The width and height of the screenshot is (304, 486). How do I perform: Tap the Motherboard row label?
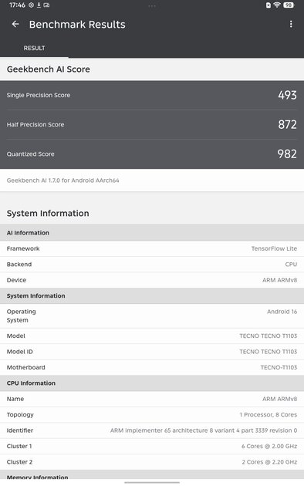26,368
